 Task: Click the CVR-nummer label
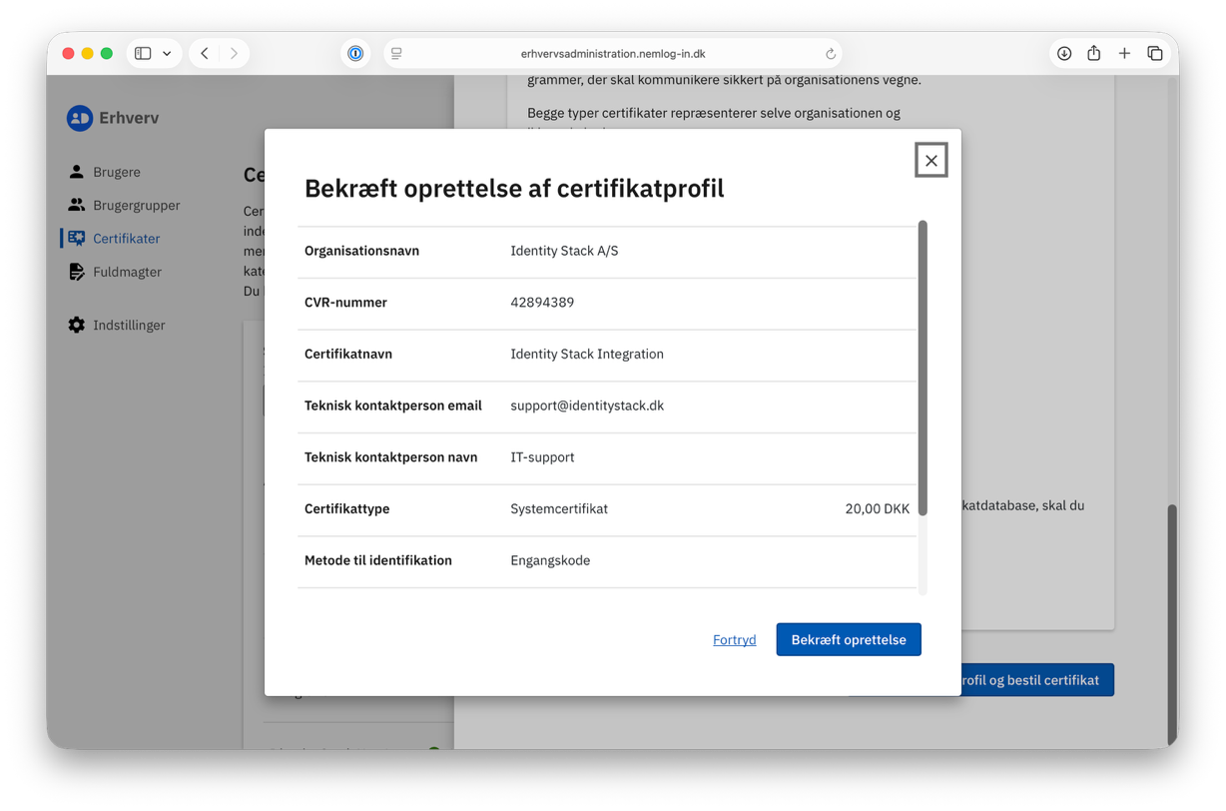click(x=345, y=303)
